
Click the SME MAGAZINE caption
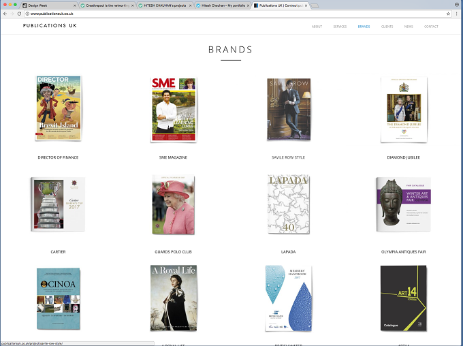coord(174,157)
